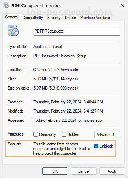Switch to the Compatibility tab
This screenshot has width=128, height=178.
tap(33, 18)
